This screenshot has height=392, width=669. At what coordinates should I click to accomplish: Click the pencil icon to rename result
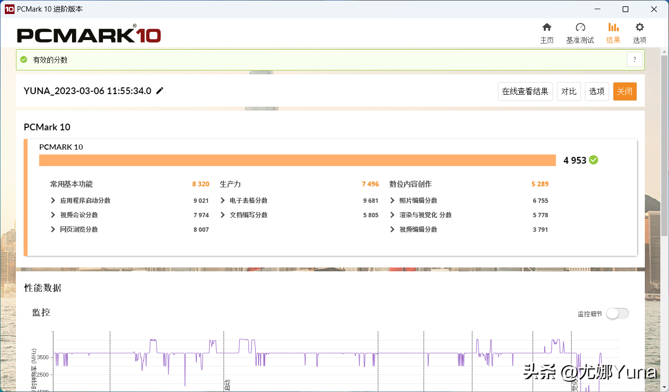pos(160,91)
